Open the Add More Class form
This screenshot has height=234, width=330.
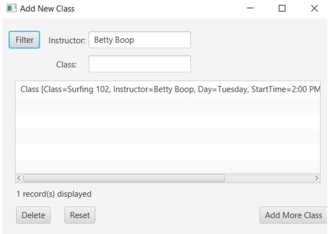[293, 215]
